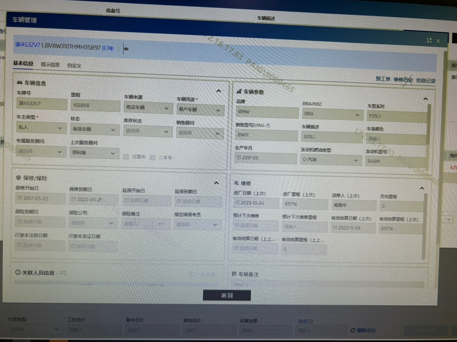457x342 pixels.
Task: Open the 提示信息 tab
Action: (x=50, y=64)
